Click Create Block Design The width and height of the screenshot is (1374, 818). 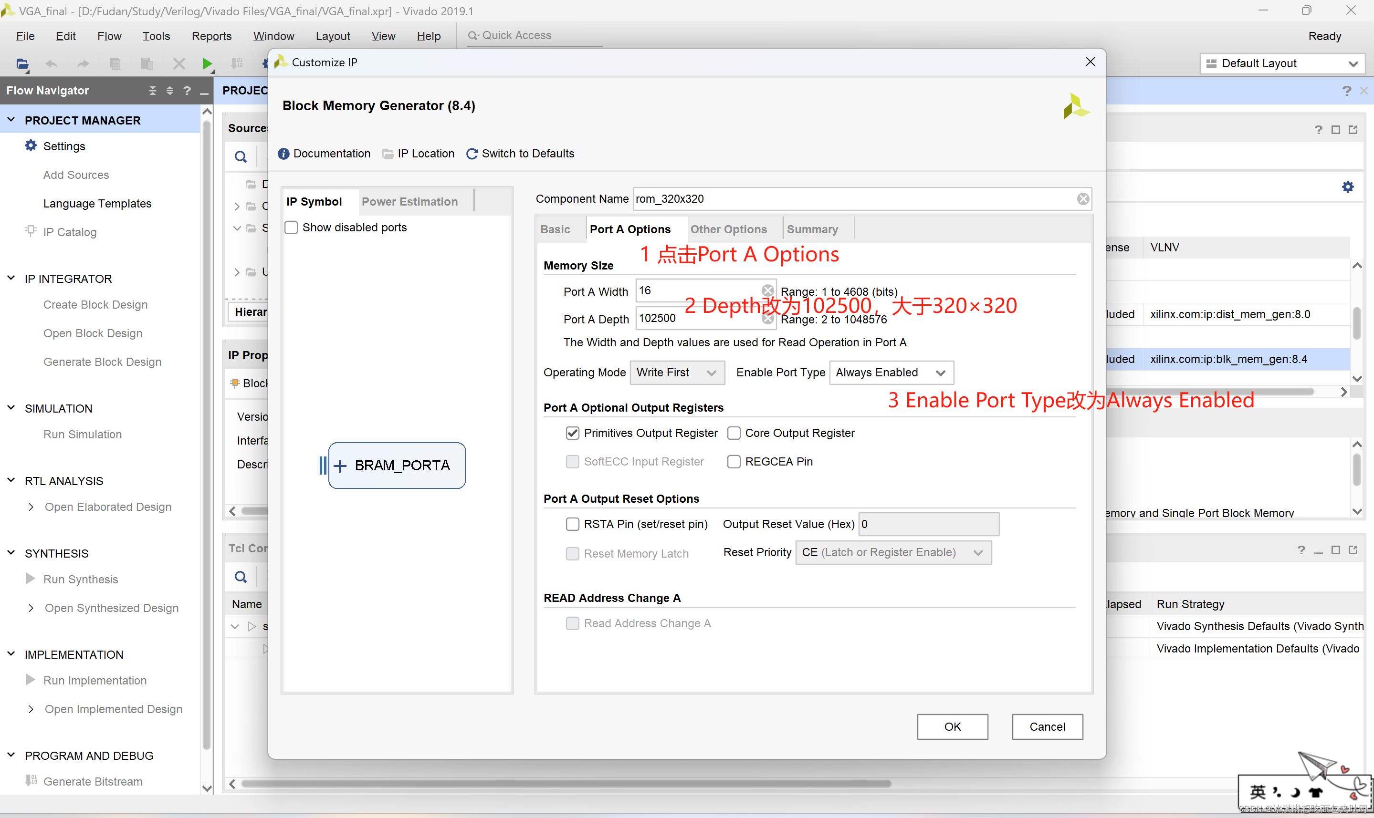[x=95, y=304]
